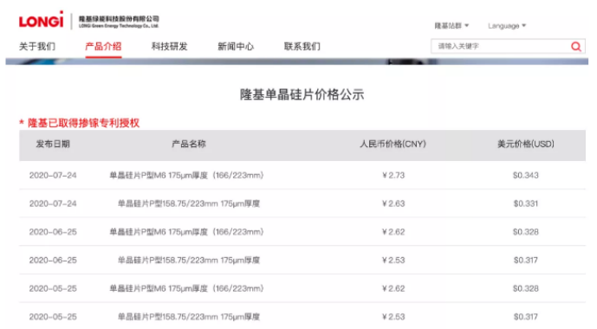Select the ¥2.62 cell in 2020-05-25 row
This screenshot has height=329, width=597.
[x=393, y=288]
